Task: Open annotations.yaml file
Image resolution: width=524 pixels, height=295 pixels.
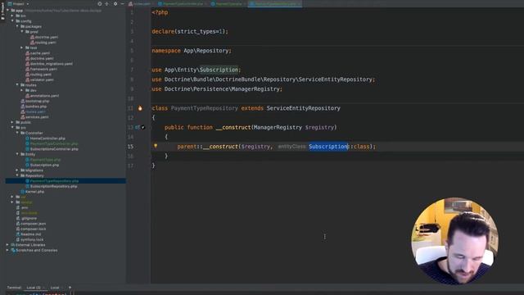Action: [44, 96]
